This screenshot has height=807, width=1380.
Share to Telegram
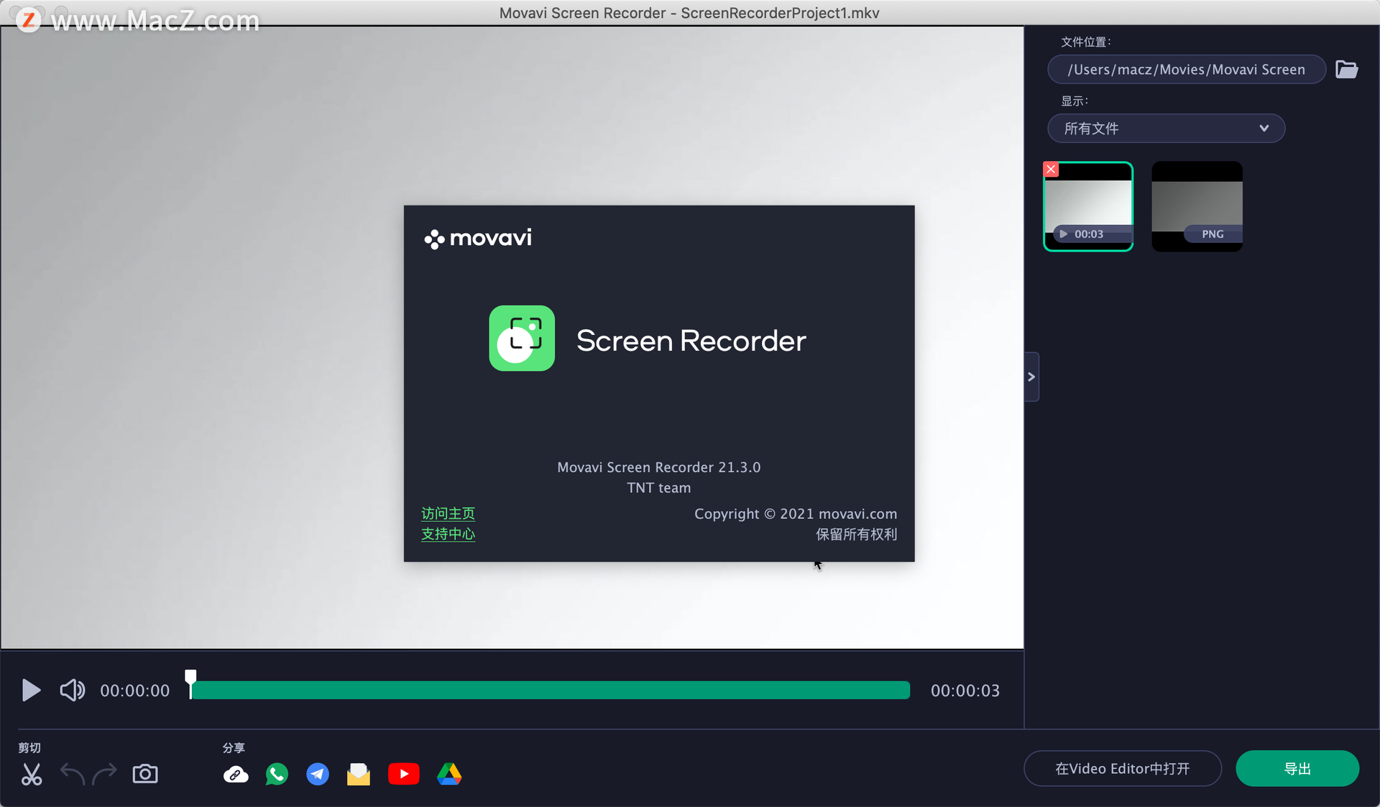[318, 774]
